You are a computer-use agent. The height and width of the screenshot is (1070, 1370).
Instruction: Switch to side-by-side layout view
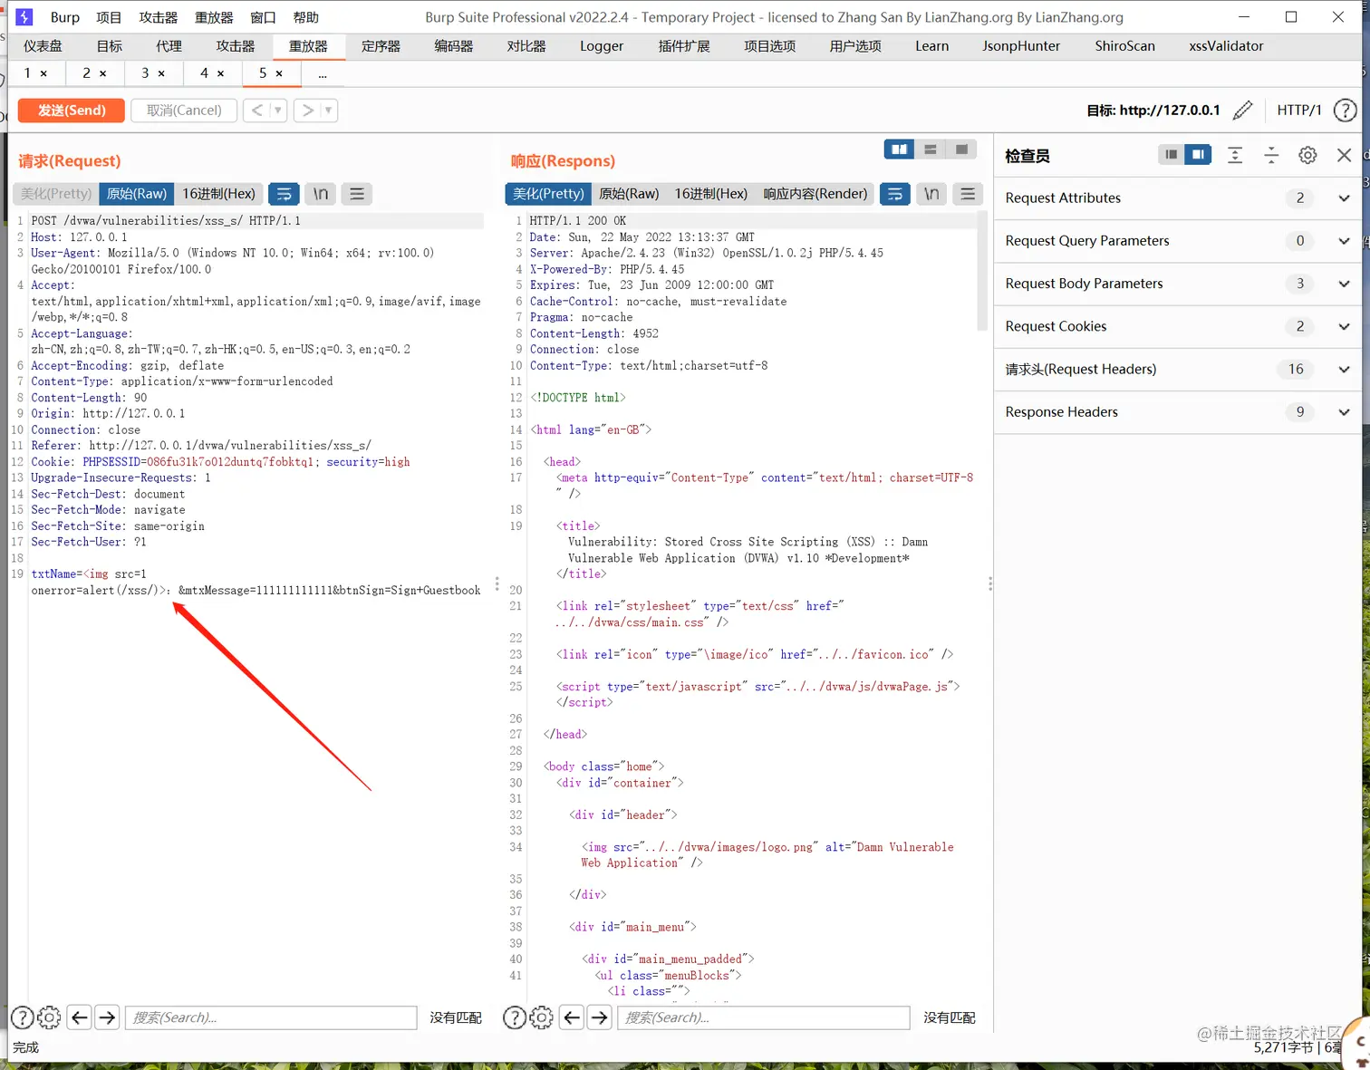coord(899,149)
